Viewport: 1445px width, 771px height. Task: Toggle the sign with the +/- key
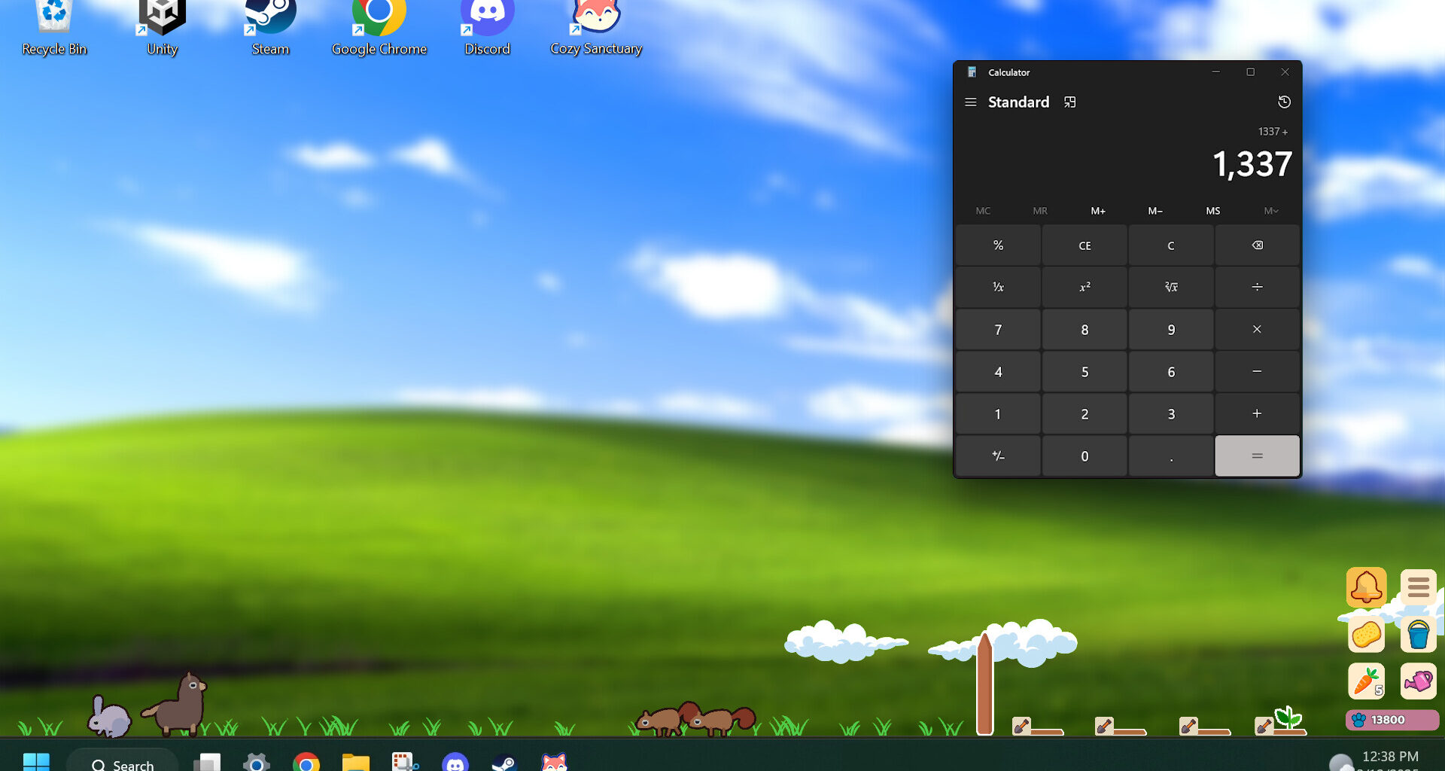[998, 456]
